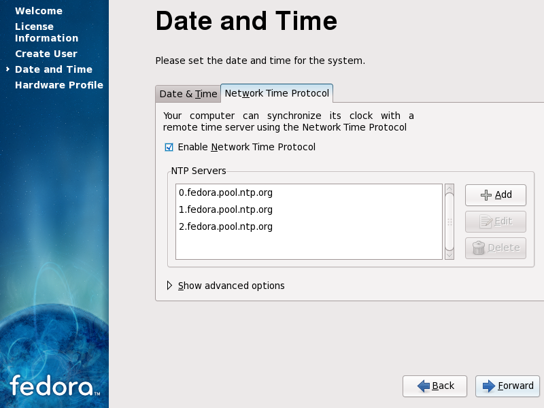Image resolution: width=544 pixels, height=408 pixels.
Task: Click the pencil Edit icon
Action: 486,222
